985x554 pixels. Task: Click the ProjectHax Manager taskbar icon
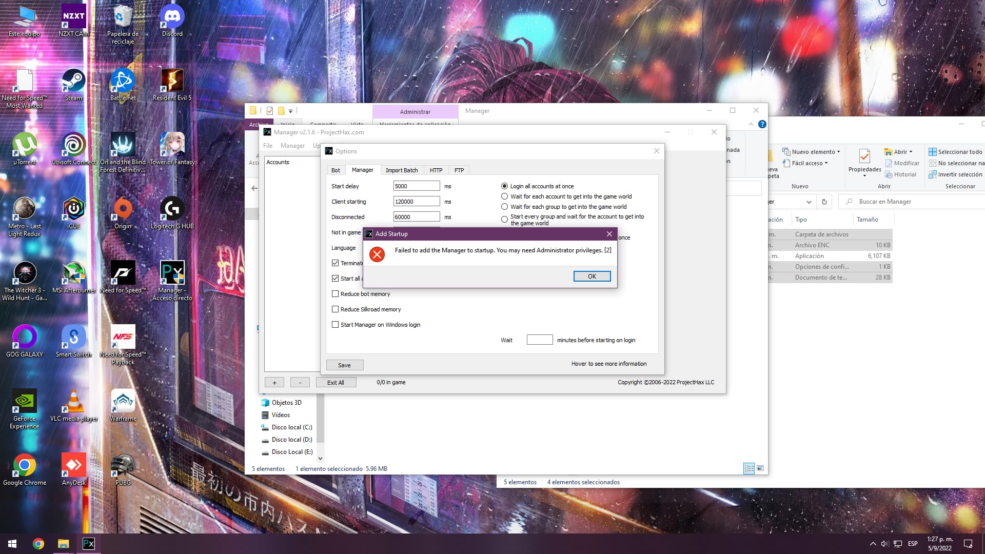89,544
